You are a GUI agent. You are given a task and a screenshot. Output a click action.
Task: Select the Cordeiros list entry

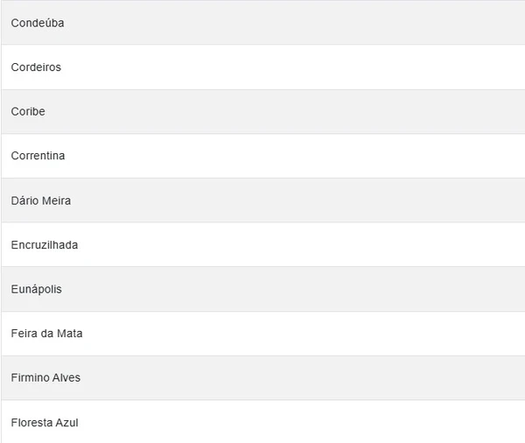click(262, 67)
